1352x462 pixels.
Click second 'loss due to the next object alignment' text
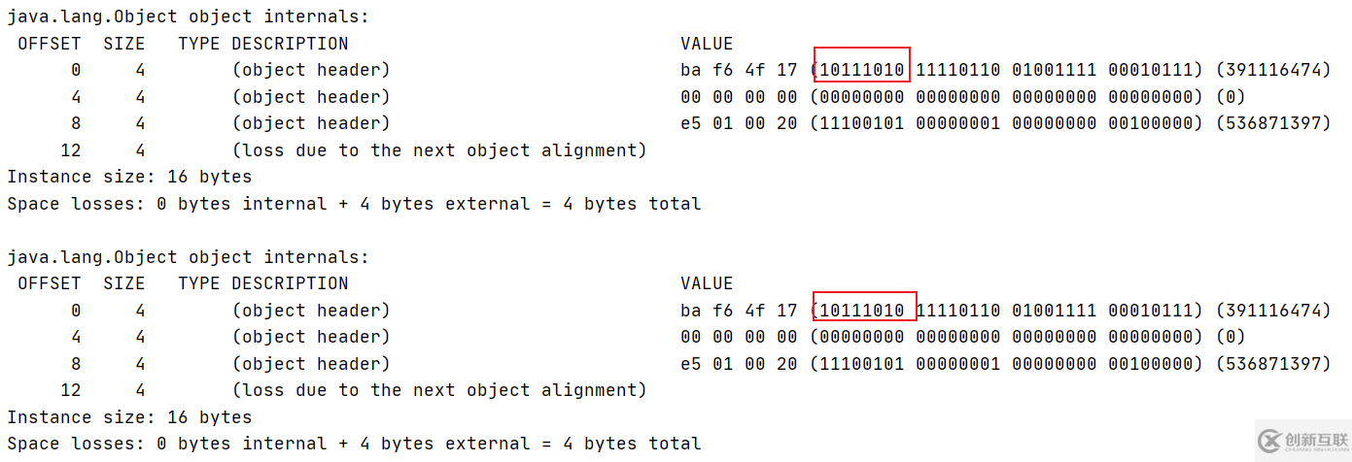(439, 390)
